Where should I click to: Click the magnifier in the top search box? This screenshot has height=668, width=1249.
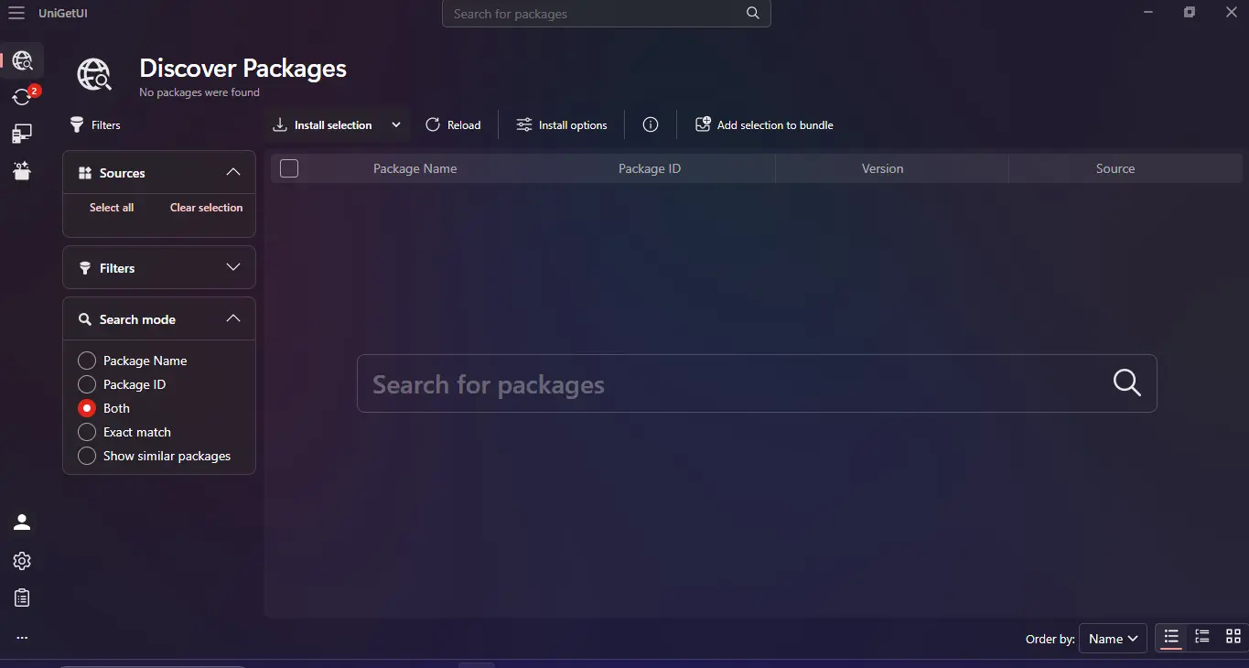[752, 14]
